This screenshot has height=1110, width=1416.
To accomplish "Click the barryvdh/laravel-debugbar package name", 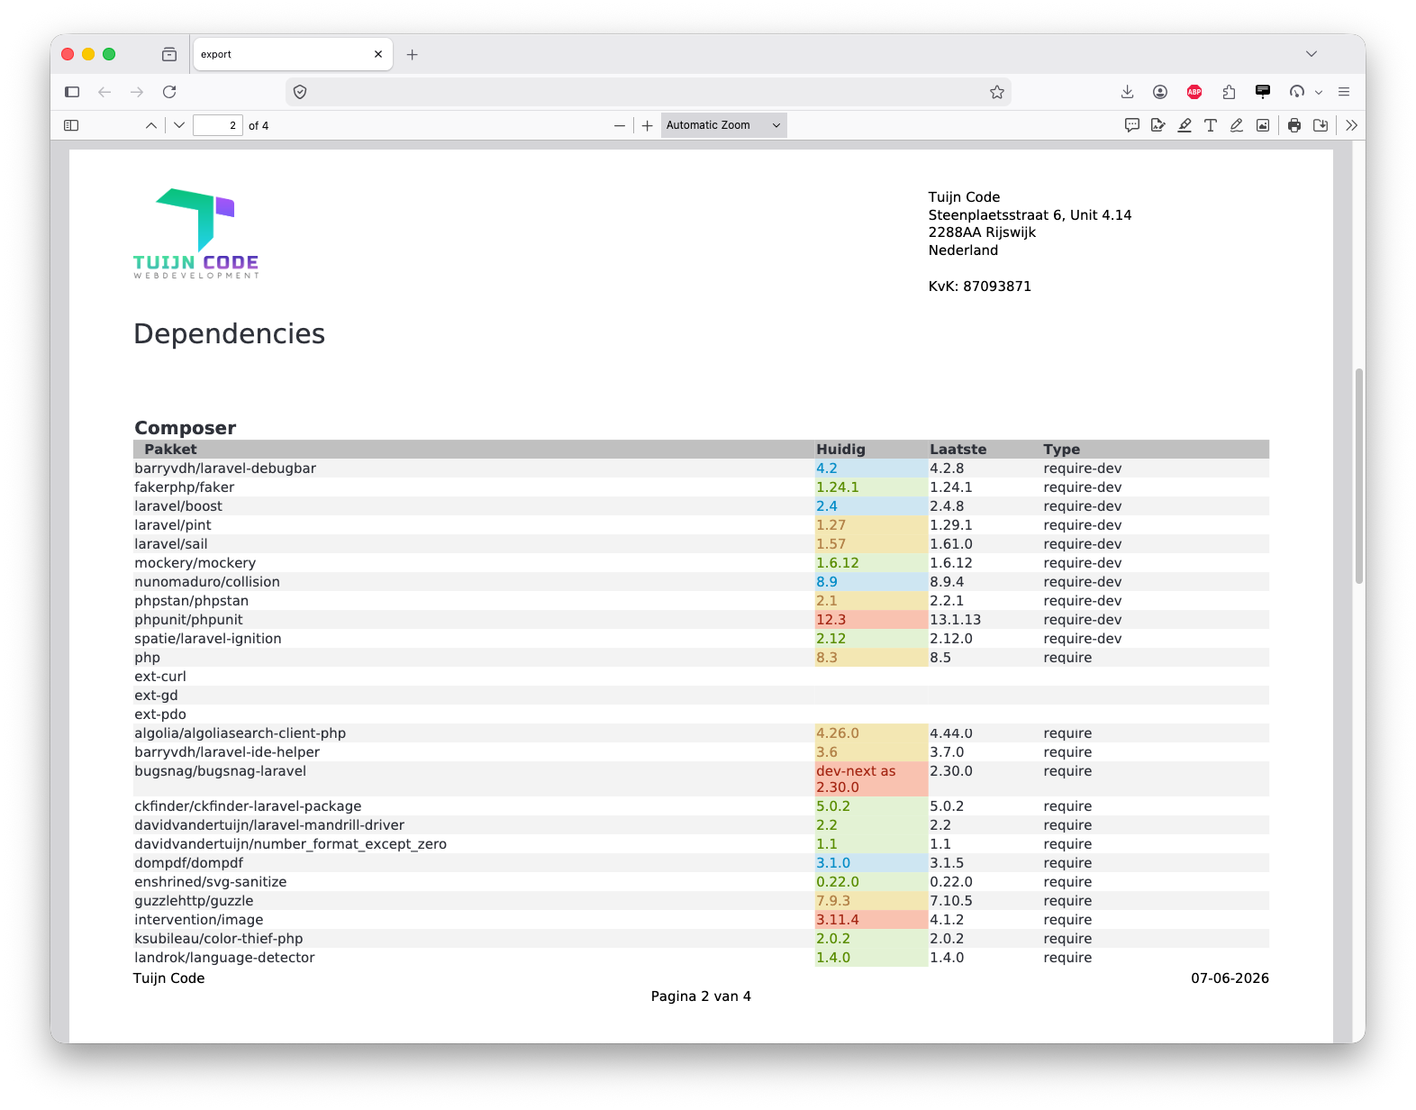I will coord(225,469).
